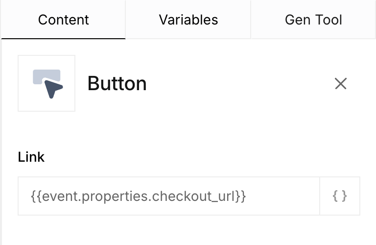376x245 pixels.
Task: Close the Button settings panel
Action: tap(341, 83)
